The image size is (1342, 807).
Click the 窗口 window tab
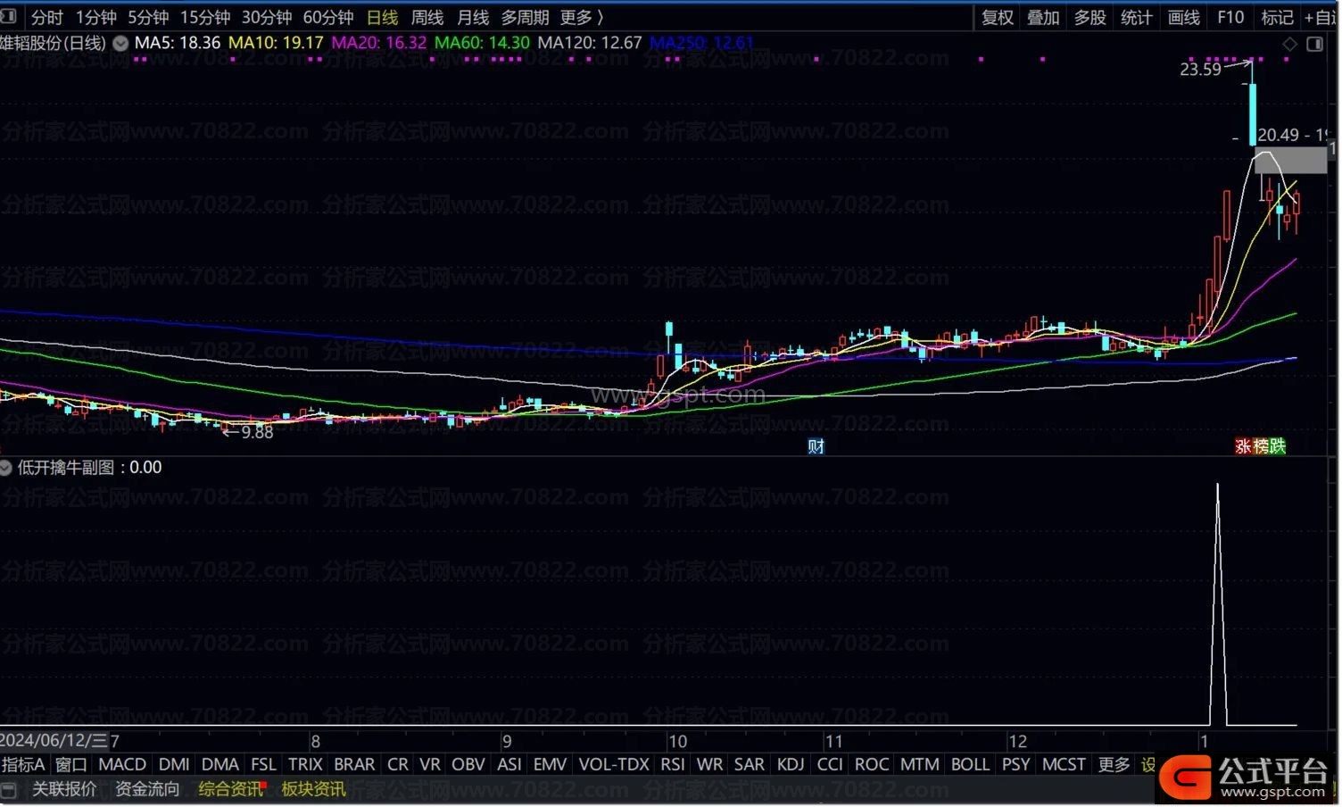click(71, 765)
